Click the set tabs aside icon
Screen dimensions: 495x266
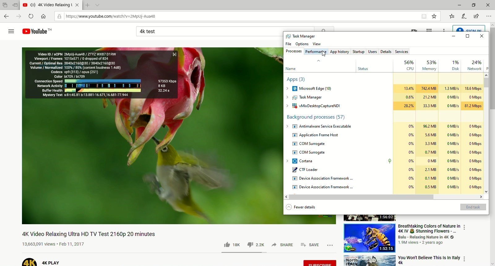tap(15, 5)
